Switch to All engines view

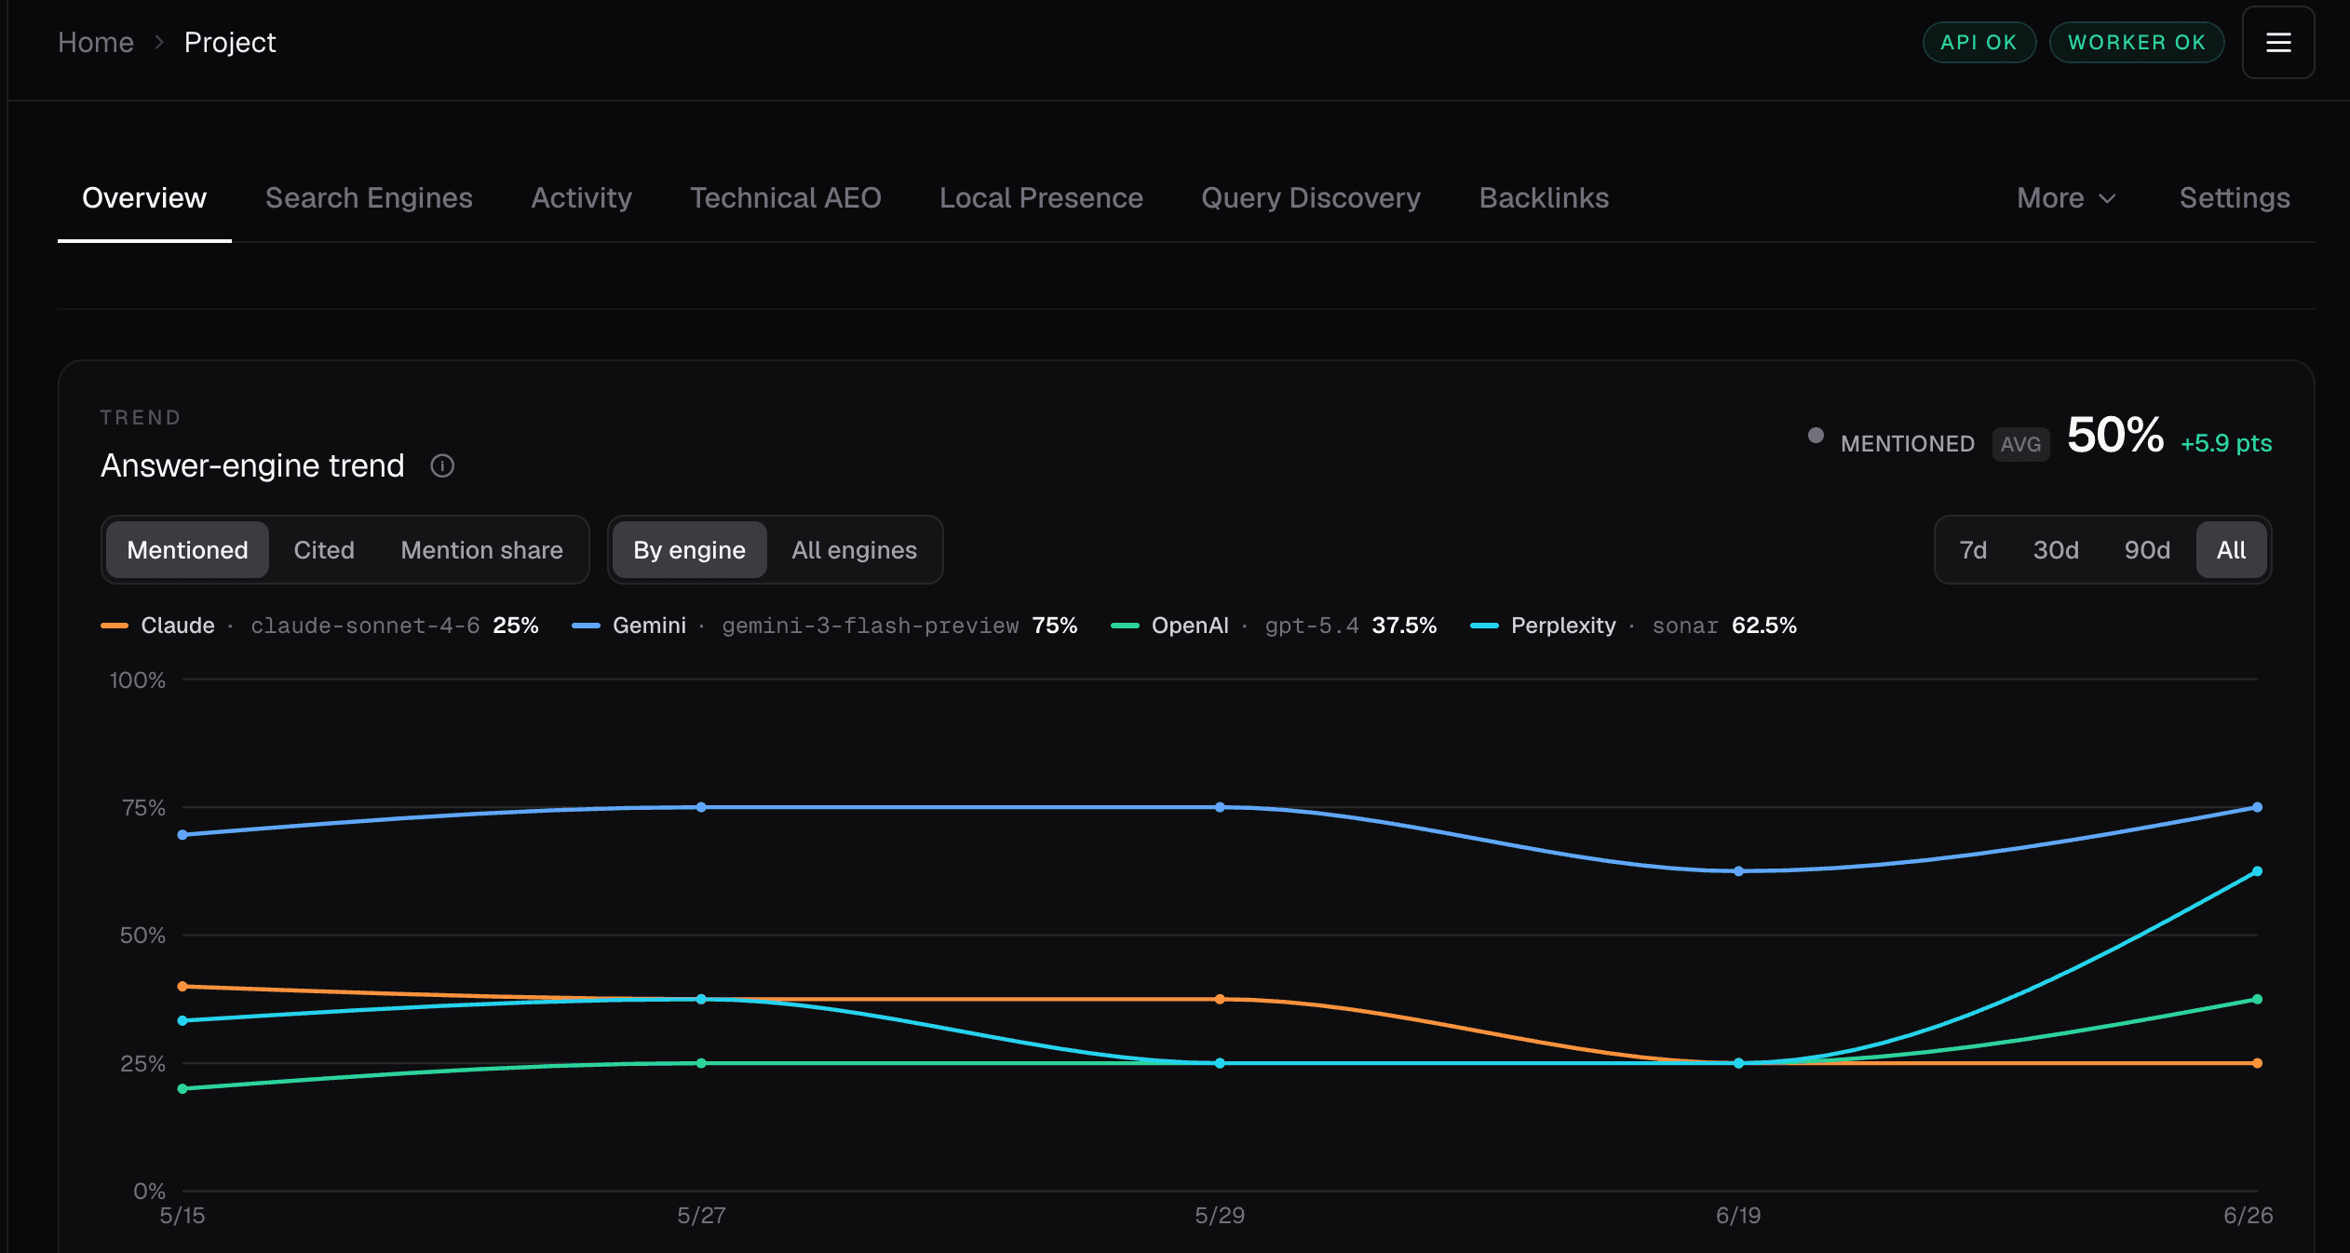pos(854,550)
